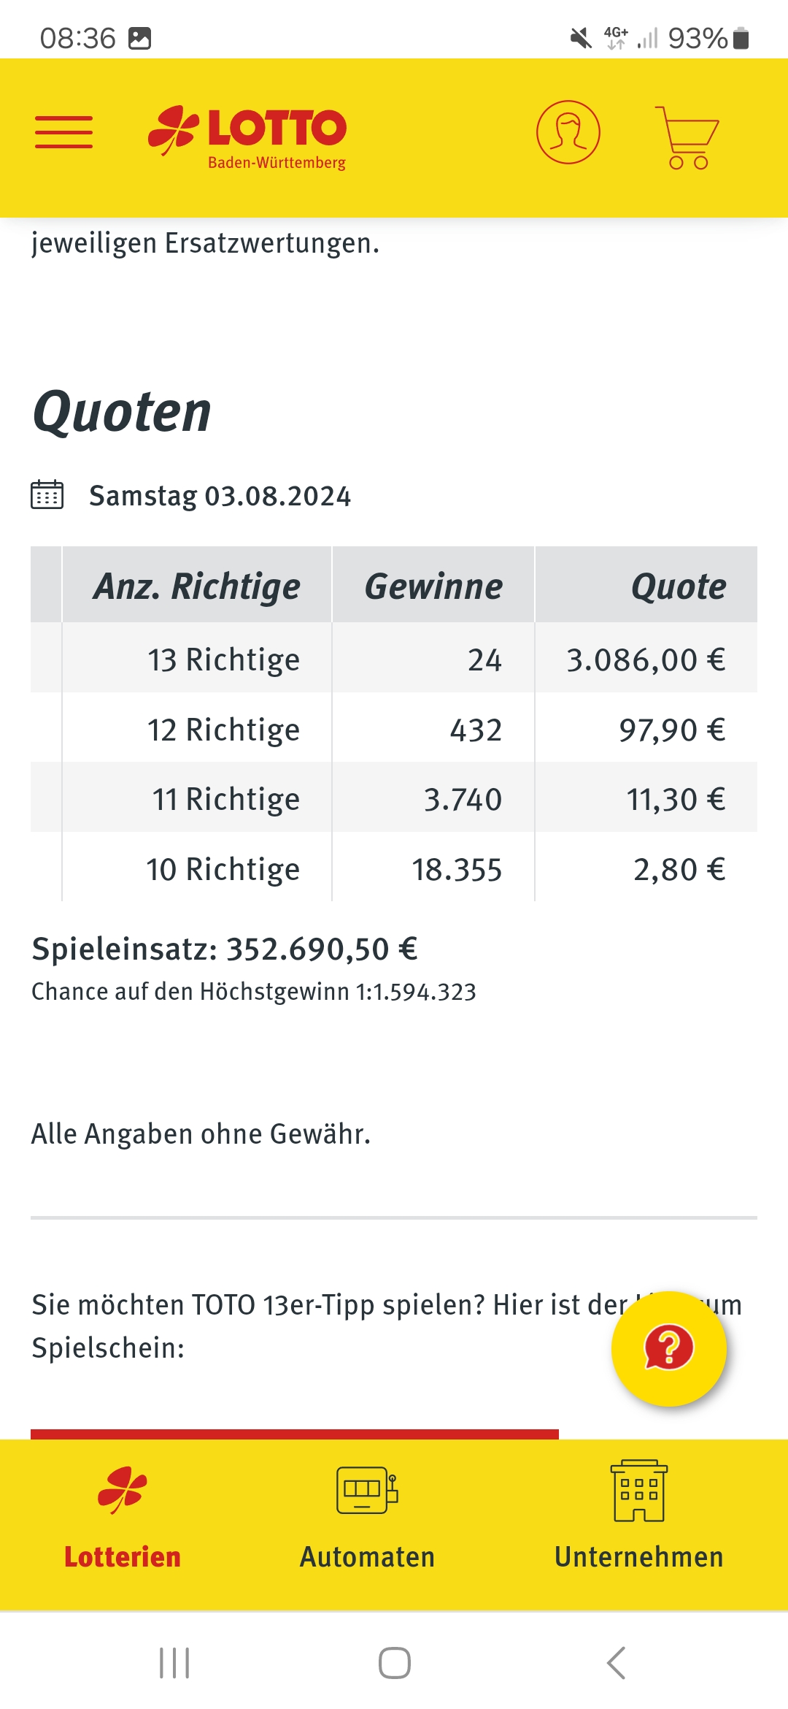788x1709 pixels.
Task: Tap the red question mark help bubble
Action: tap(669, 1348)
